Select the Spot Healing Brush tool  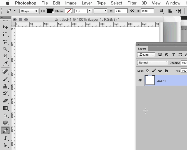pos(5,72)
